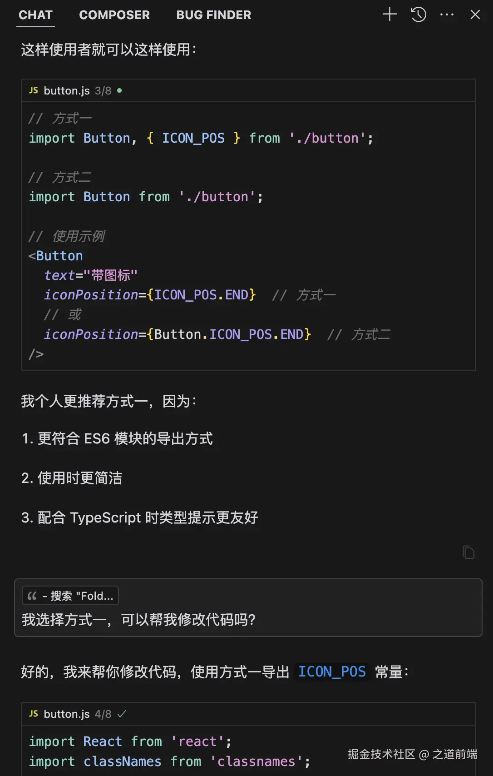Click the user message 我选择方式一
The image size is (493, 776).
click(x=138, y=619)
